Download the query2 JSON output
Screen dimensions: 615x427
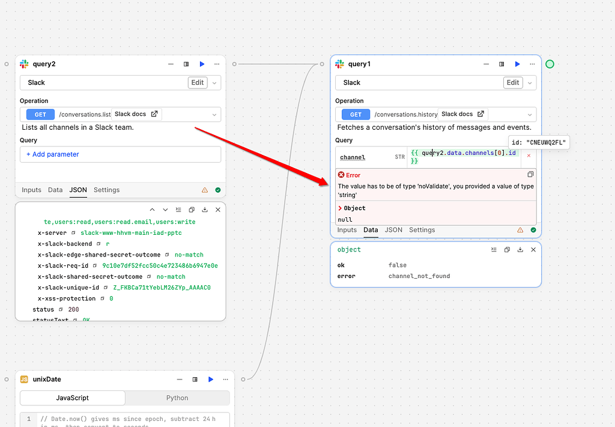tap(205, 210)
